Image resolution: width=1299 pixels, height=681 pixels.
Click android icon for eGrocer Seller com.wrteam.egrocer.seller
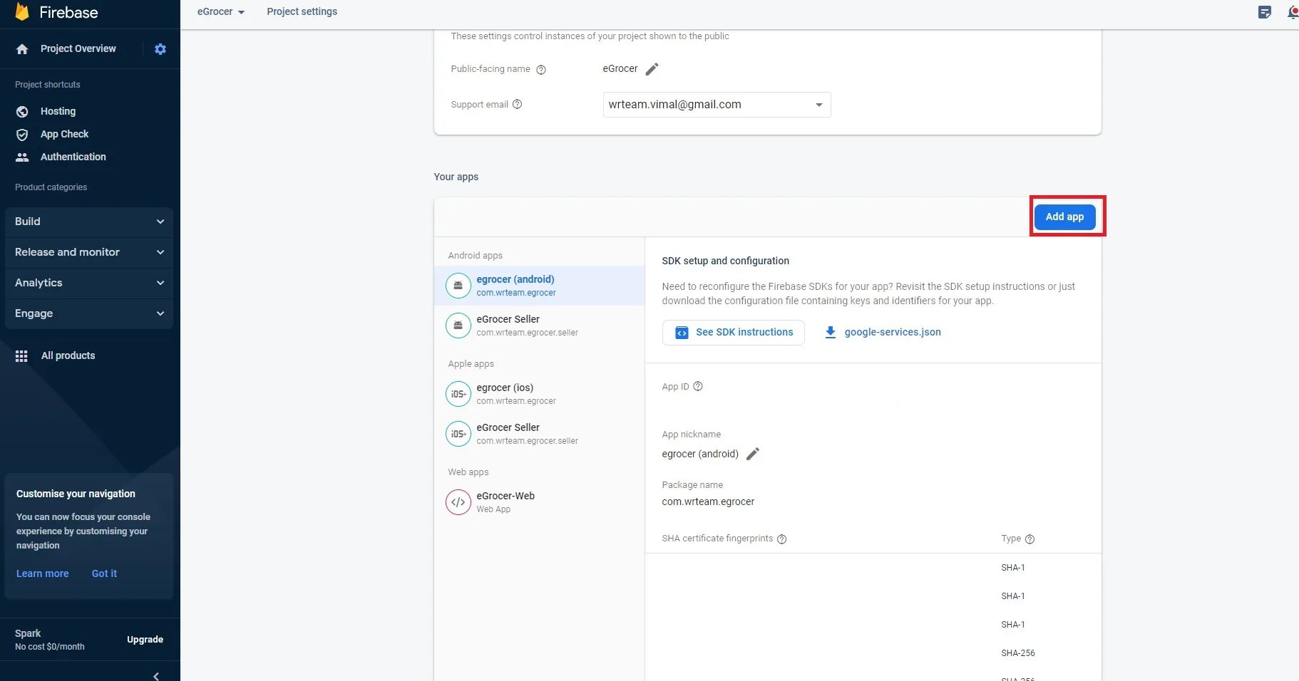click(x=458, y=326)
